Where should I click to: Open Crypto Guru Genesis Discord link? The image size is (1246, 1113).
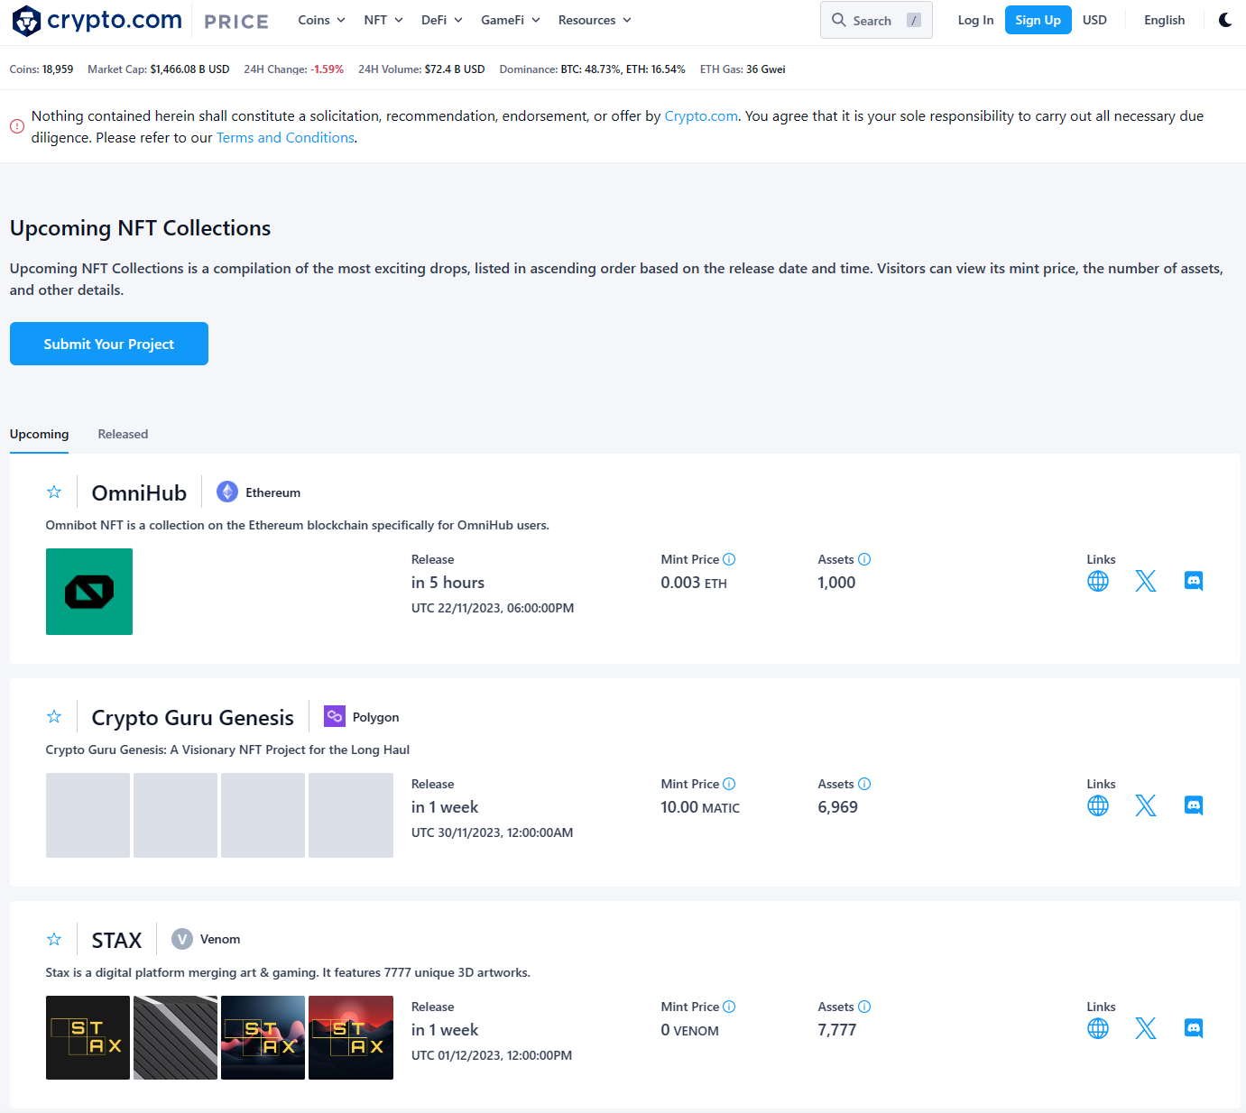1193,806
